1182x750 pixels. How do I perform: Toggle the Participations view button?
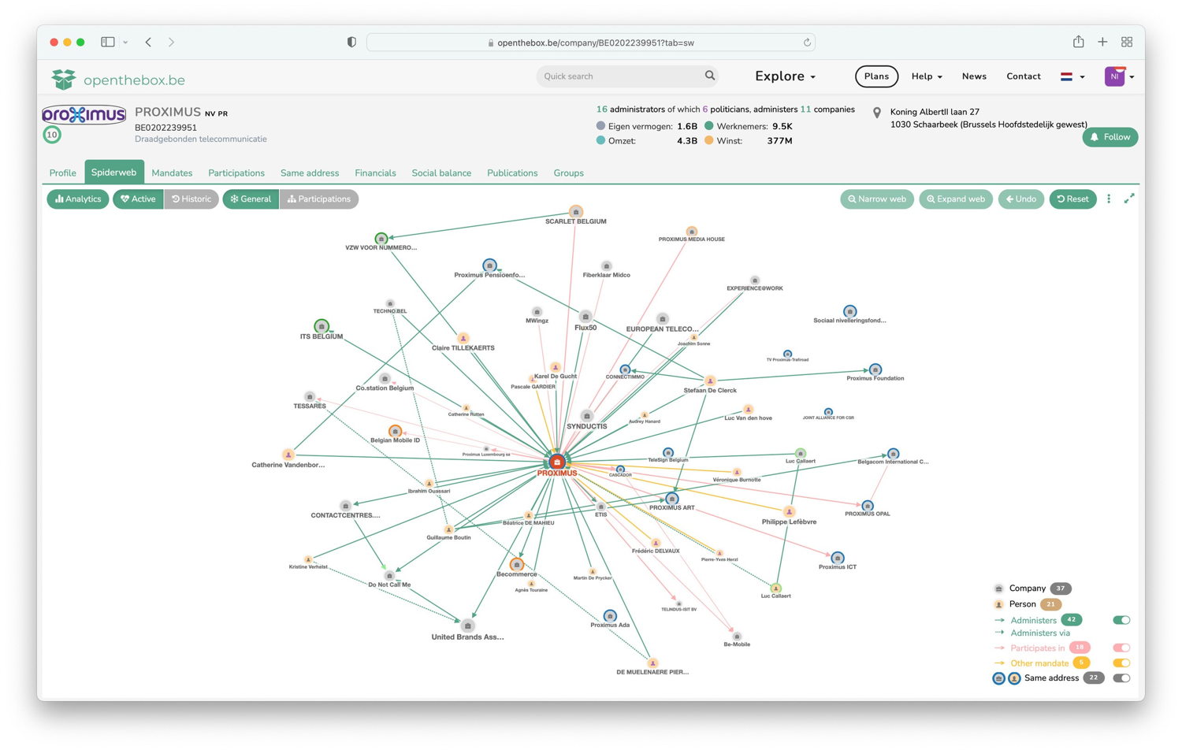click(319, 199)
